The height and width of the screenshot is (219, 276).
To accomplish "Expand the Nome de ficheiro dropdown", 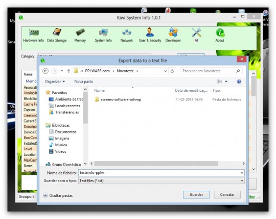I will pos(242,173).
